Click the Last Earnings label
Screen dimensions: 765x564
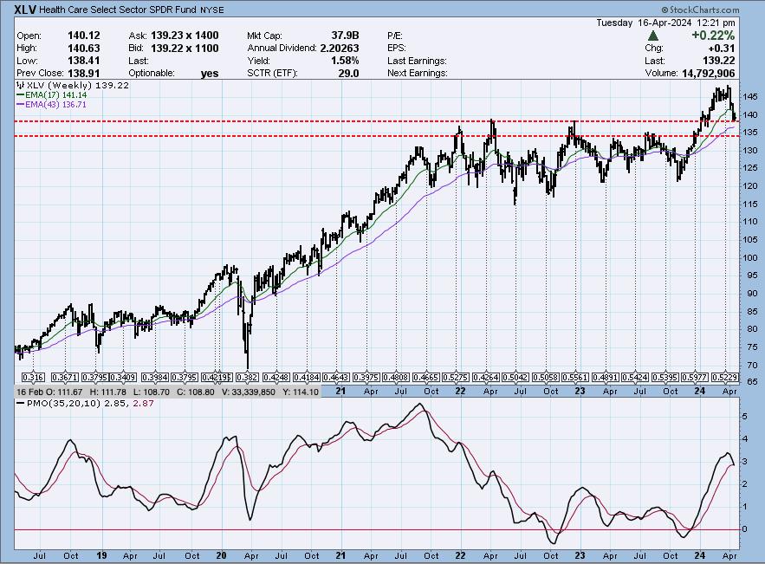[x=417, y=61]
